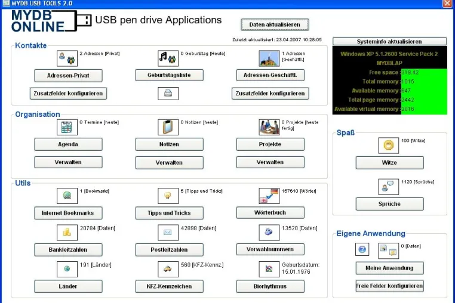Click the flag icon above Wörterbuch

[269, 196]
